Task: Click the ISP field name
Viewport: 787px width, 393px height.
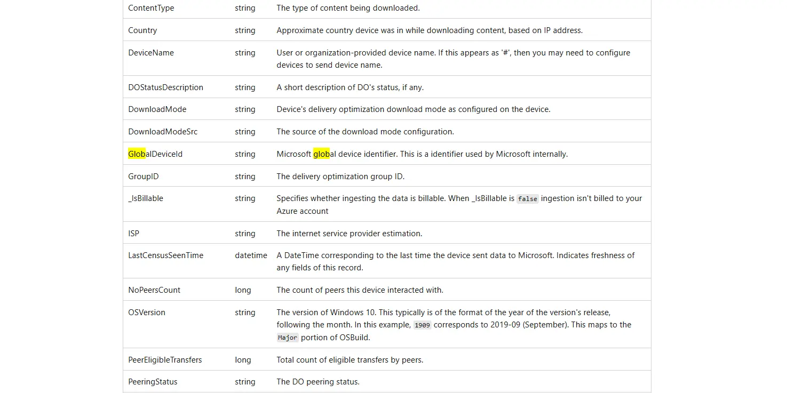Action: (134, 234)
